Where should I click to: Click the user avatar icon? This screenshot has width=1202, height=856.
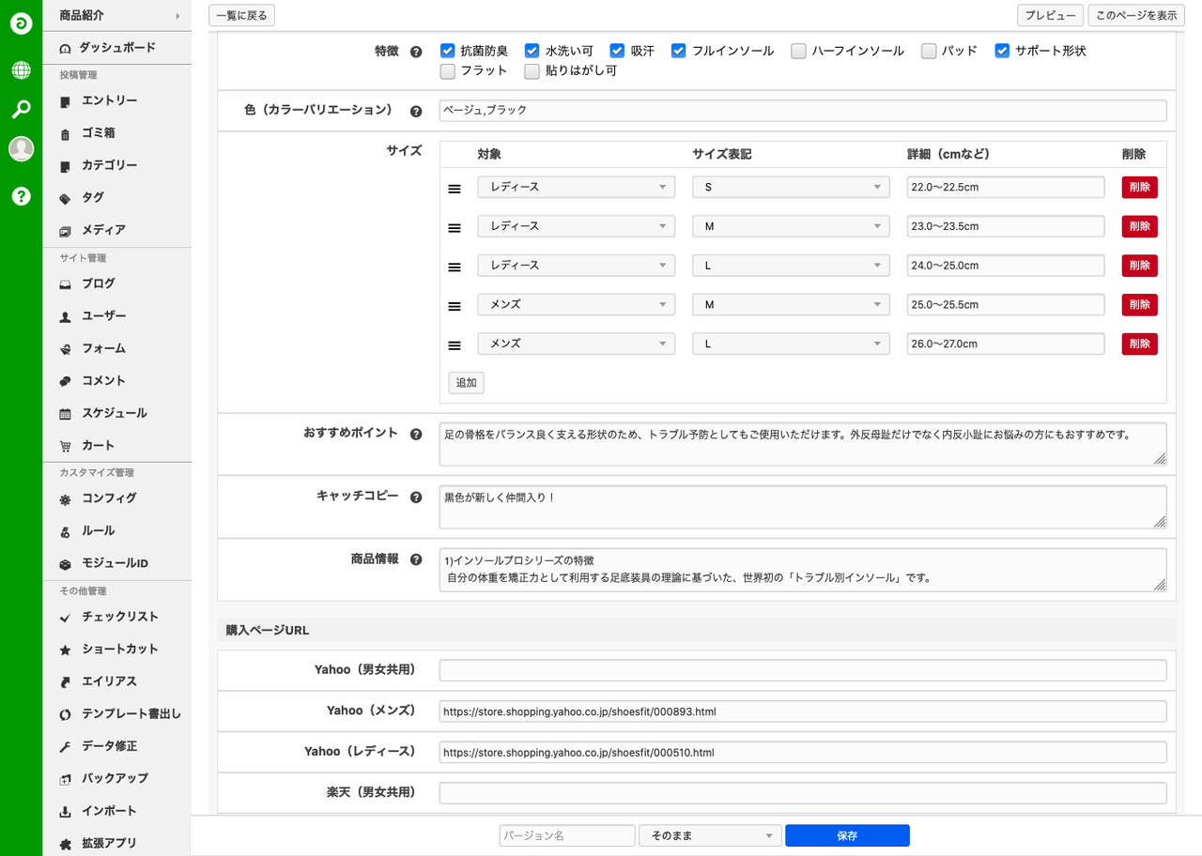pos(21,148)
